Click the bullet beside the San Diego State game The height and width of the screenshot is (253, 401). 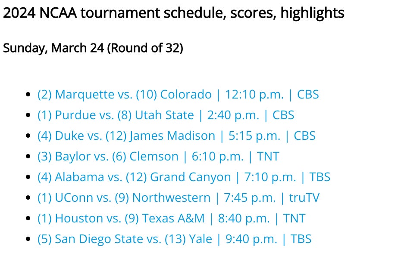coord(28,240)
